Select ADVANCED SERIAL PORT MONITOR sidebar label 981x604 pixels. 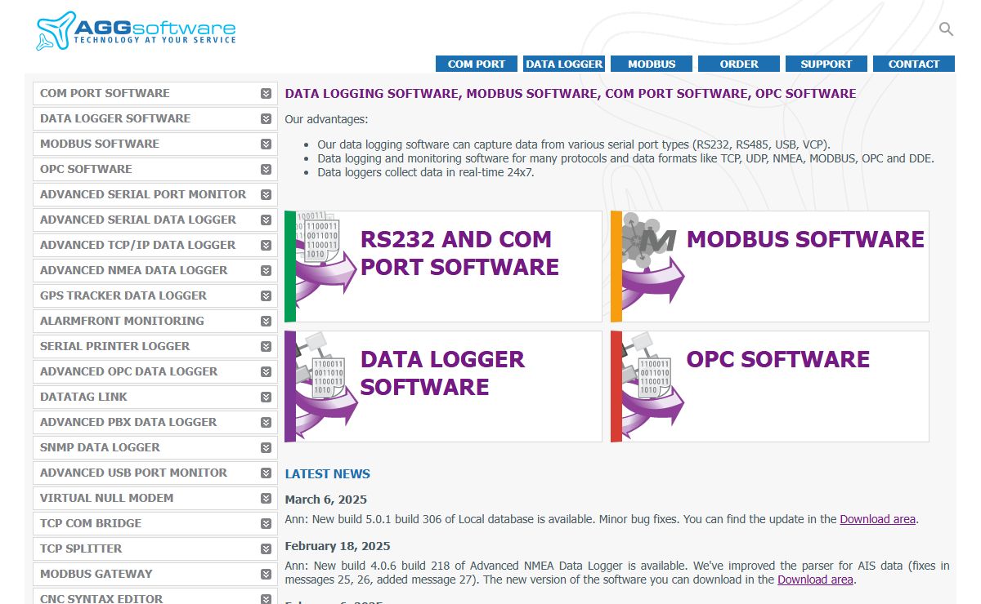pyautogui.click(x=143, y=194)
